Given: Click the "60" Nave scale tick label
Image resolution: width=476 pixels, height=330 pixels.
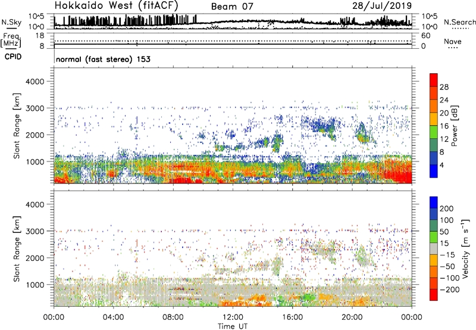Looking at the screenshot, I should 425,36.
